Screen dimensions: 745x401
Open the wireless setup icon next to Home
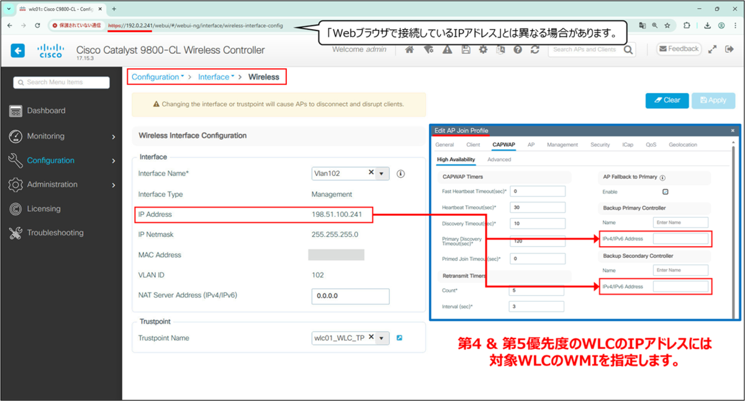(x=428, y=50)
